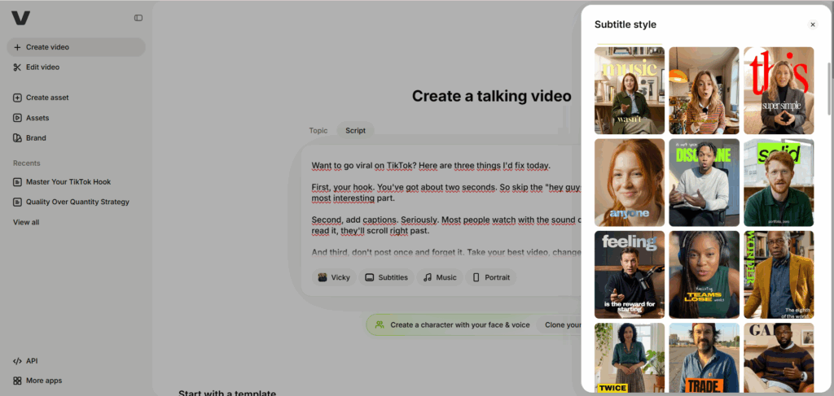The height and width of the screenshot is (396, 834).
Task: Open the Subtitles options button
Action: [386, 277]
